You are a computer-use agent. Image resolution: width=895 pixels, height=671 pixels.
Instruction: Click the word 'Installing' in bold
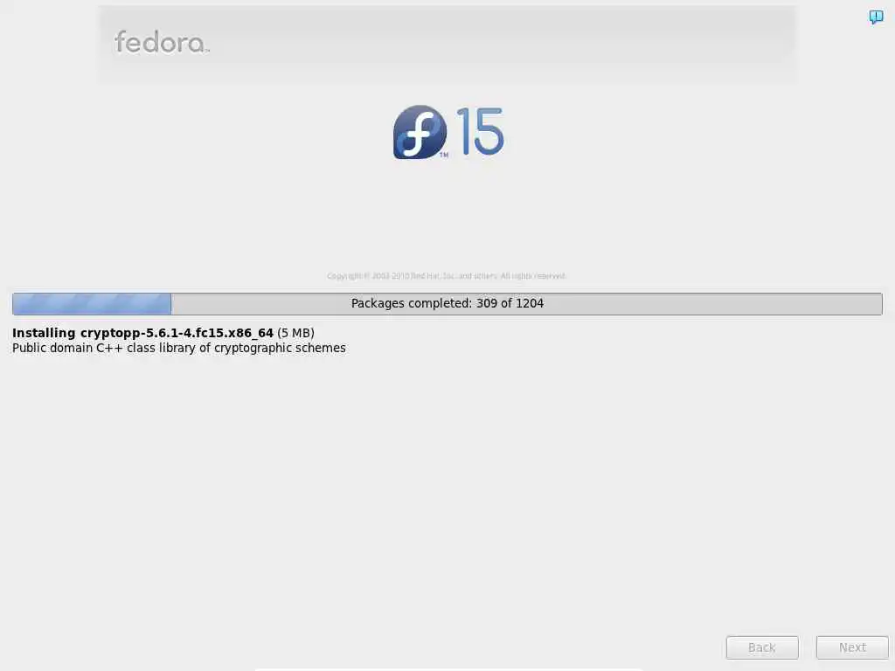pos(44,333)
